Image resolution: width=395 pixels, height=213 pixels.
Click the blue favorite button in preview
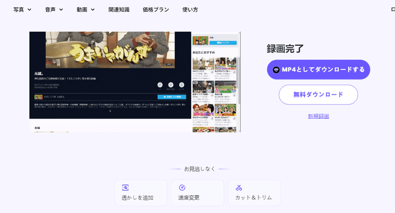[172, 97]
